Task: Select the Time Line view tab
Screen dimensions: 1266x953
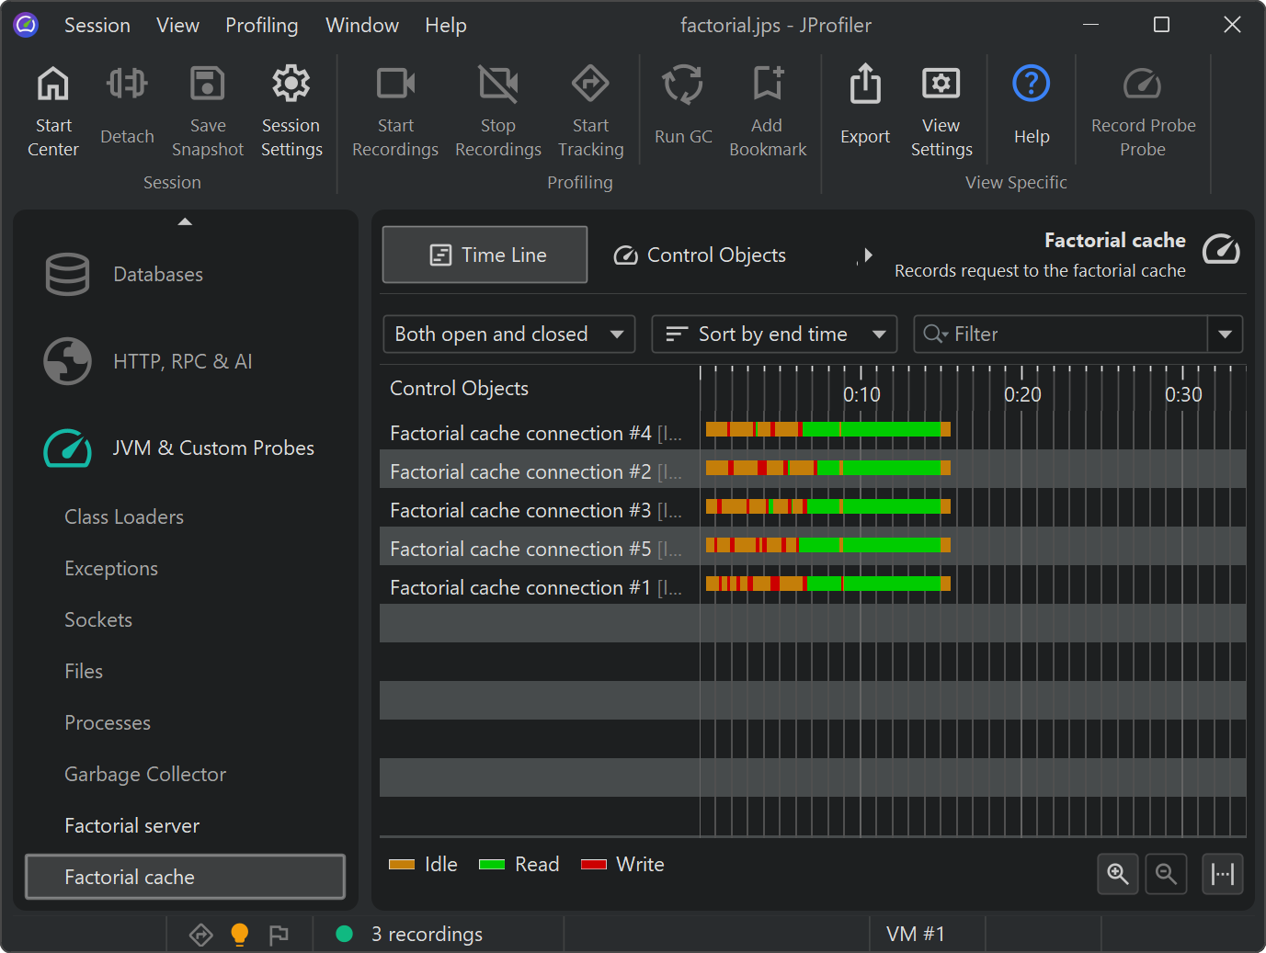Action: pyautogui.click(x=485, y=255)
